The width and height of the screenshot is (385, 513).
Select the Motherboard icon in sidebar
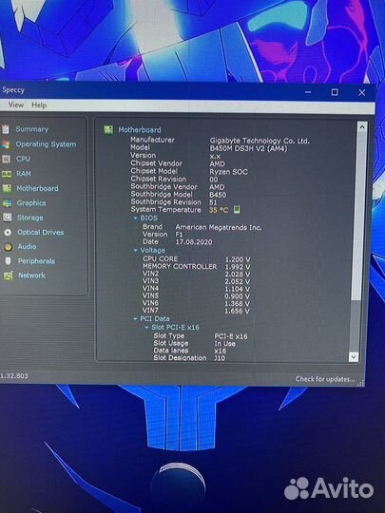pyautogui.click(x=7, y=188)
